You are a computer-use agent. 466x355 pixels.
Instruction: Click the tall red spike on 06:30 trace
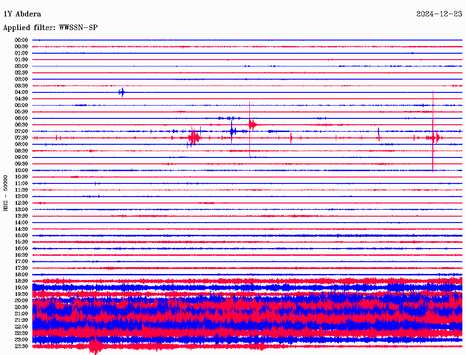tap(250, 129)
